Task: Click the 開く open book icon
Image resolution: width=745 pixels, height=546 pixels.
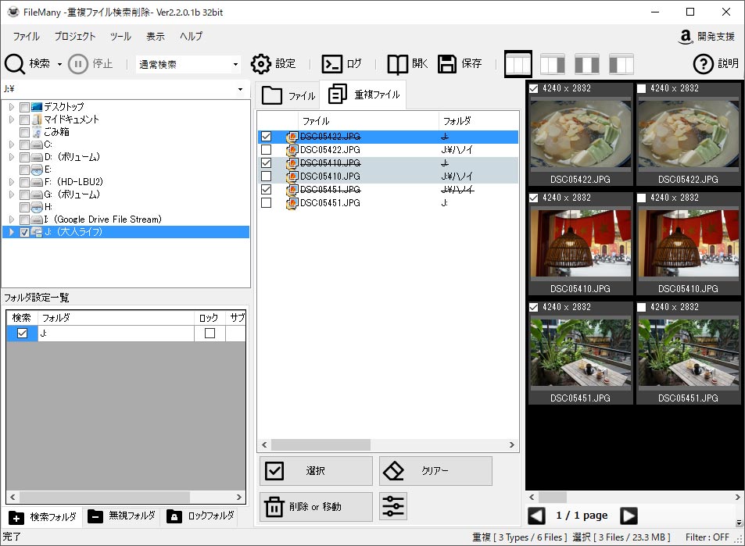Action: [397, 64]
